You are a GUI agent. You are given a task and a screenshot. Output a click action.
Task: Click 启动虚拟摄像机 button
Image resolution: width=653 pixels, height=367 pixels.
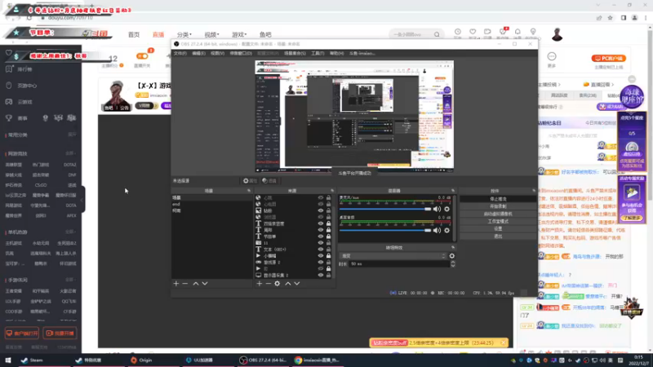tap(498, 214)
